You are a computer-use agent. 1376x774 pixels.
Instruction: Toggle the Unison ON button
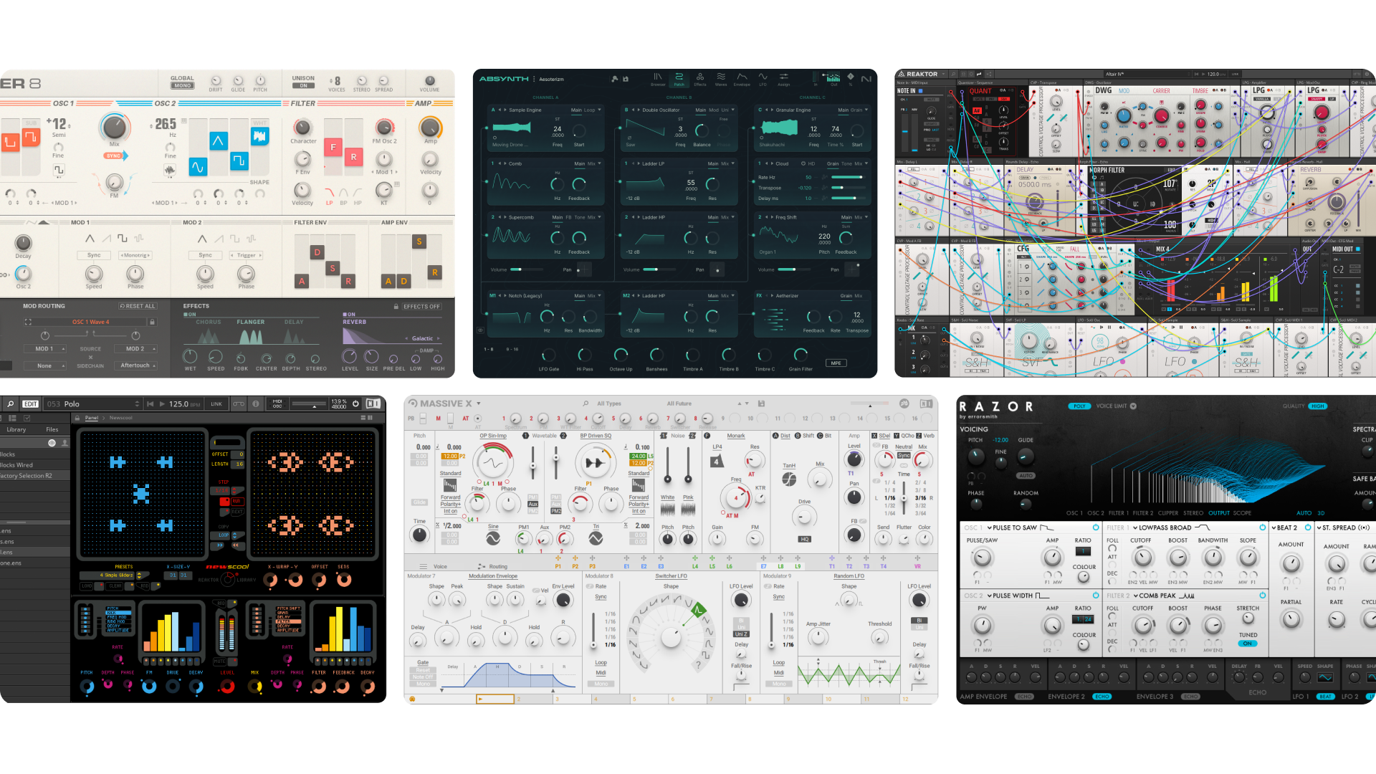point(303,86)
